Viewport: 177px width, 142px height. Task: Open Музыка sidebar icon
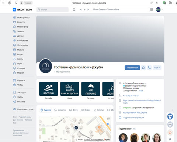tap(14, 50)
